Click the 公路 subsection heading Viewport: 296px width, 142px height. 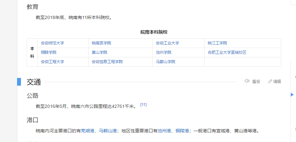pos(33,96)
